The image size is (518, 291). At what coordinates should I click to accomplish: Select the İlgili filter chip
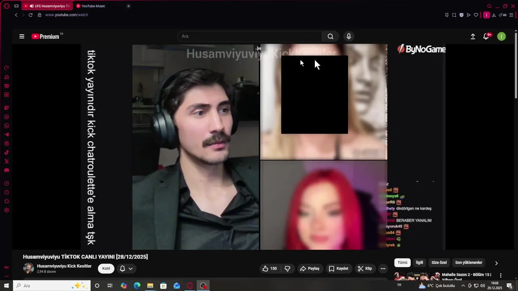tap(419, 263)
